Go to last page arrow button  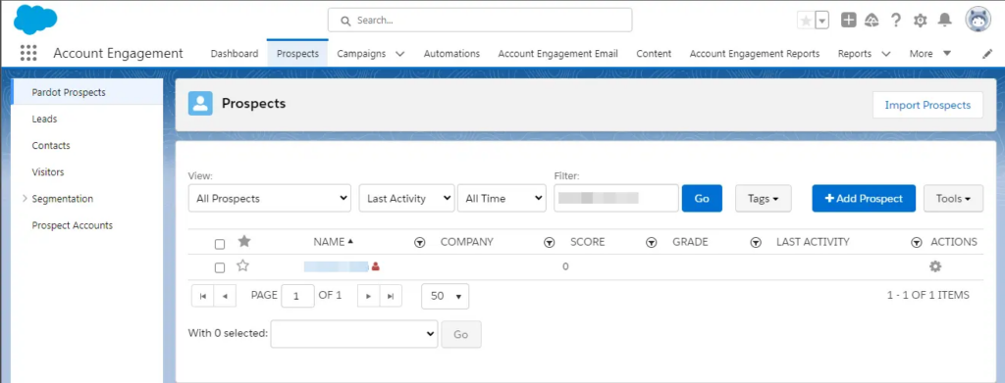[x=391, y=296]
